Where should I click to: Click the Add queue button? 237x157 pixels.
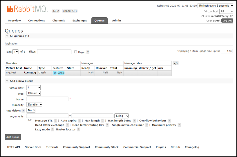click(13, 137)
